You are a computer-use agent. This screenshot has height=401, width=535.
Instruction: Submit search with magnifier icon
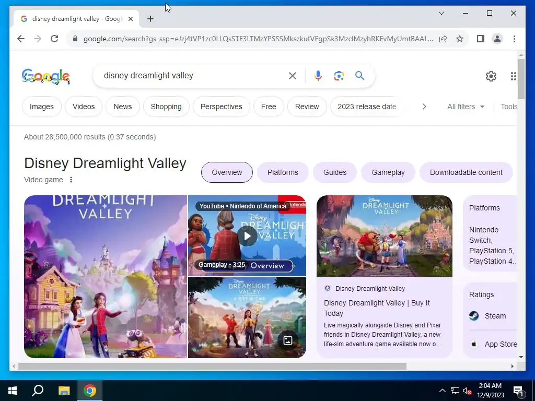click(359, 76)
